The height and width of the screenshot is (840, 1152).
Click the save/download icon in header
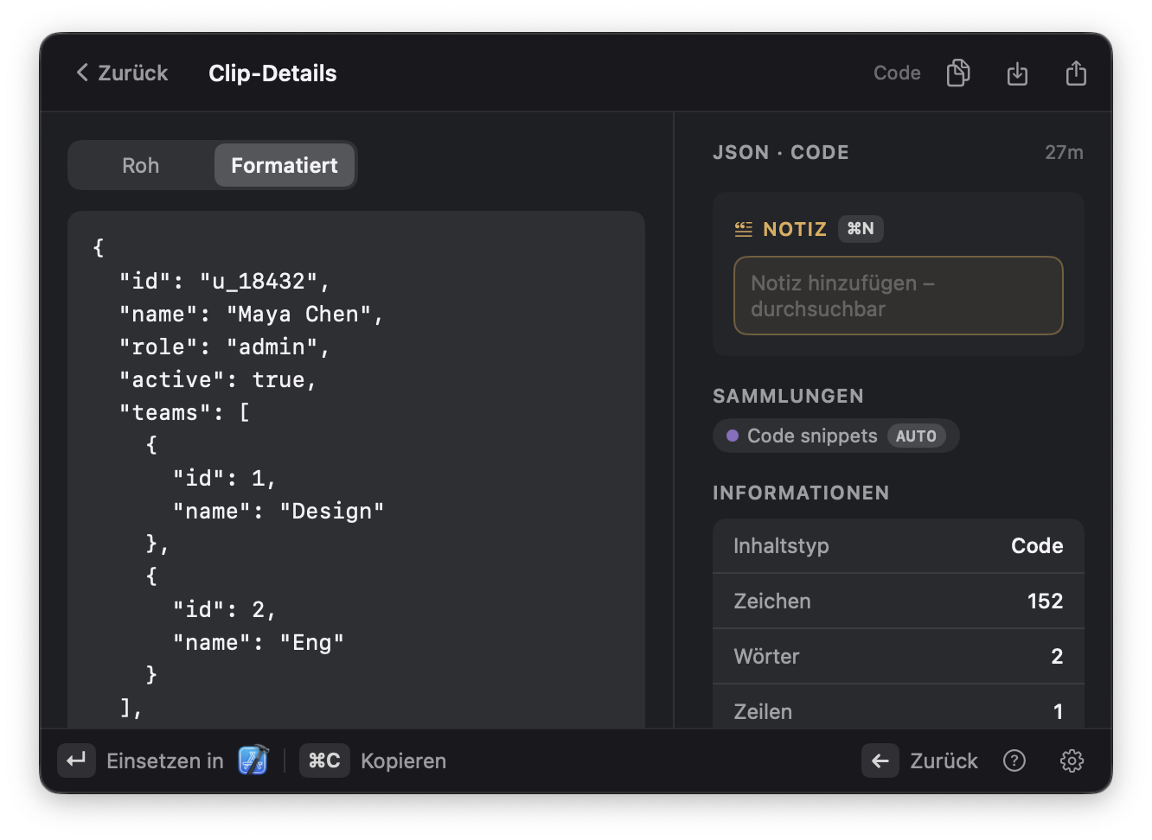1017,73
